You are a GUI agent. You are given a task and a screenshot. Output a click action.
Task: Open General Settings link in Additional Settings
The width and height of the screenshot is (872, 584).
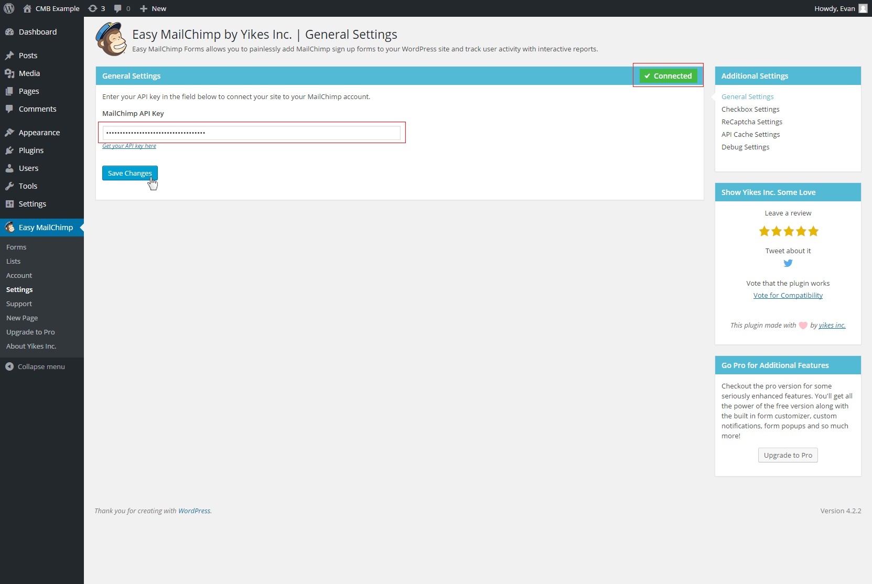click(x=747, y=96)
